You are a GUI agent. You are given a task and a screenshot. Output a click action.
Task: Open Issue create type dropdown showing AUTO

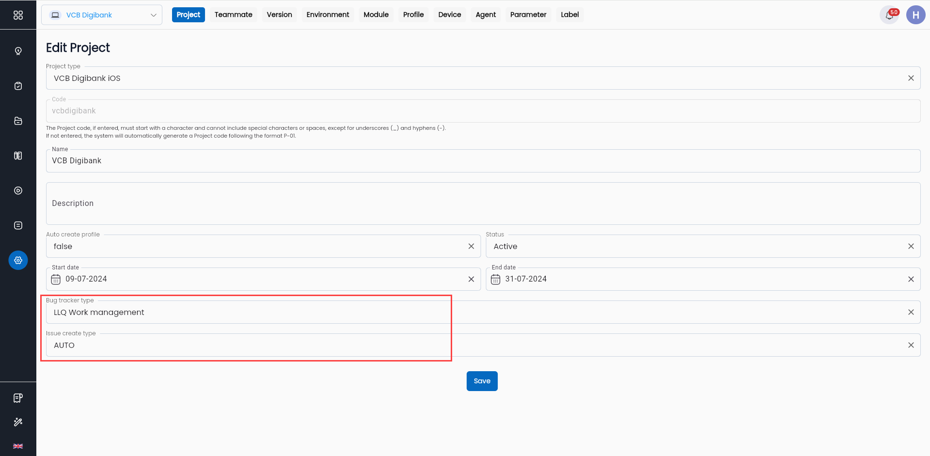483,345
